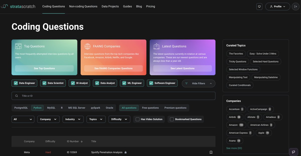Select Curated Conditionals topic
Viewport: 301px width, 156px height.
point(240,85)
